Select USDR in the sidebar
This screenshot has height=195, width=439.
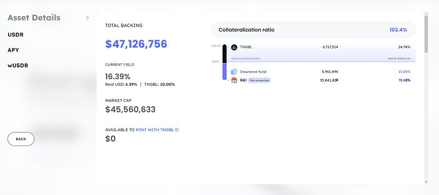pos(16,35)
